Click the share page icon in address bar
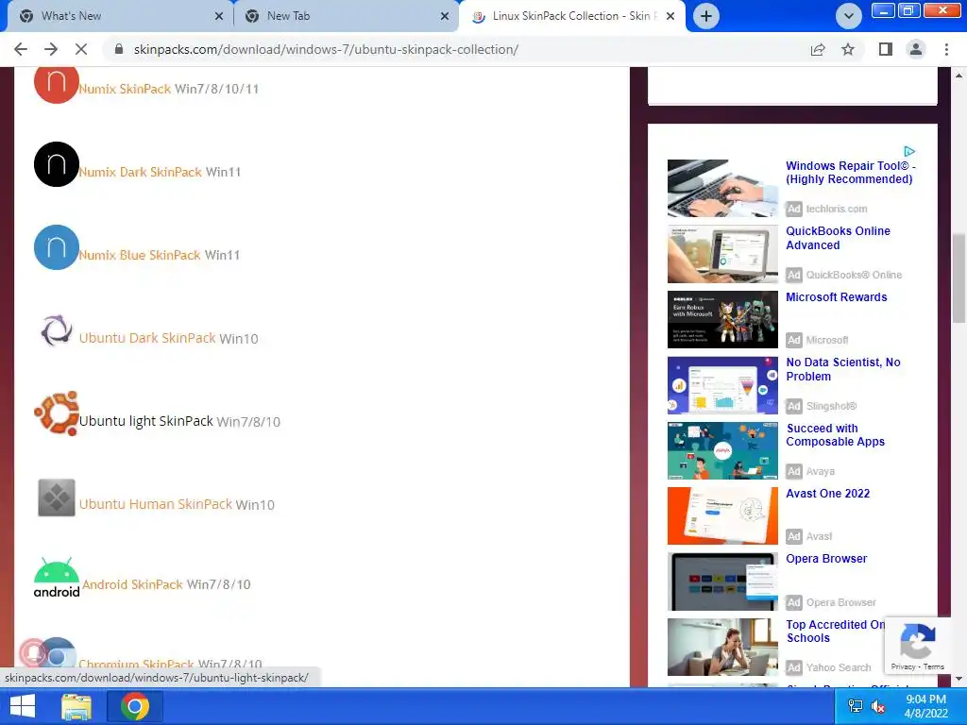Image resolution: width=967 pixels, height=725 pixels. [818, 49]
